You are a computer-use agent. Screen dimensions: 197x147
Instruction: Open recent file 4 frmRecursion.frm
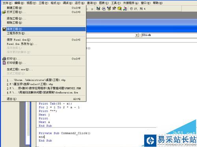44,93
